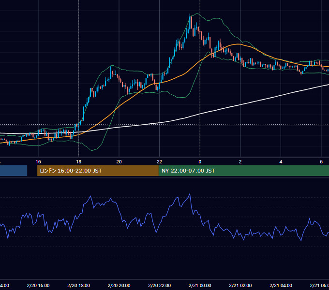The image size is (329, 290).
Task: Click the 18 hour label on price chart axis
Action: click(x=79, y=162)
